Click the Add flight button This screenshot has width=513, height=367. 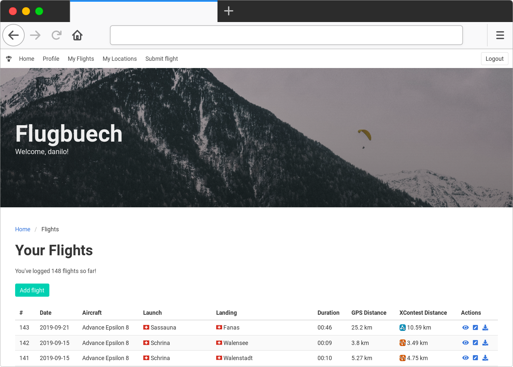[32, 290]
